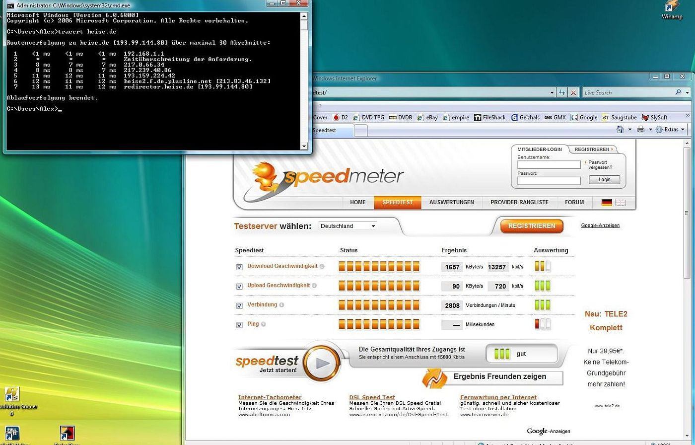Click the orange REGISTRIEREN button
This screenshot has height=445, width=695.
coord(532,226)
